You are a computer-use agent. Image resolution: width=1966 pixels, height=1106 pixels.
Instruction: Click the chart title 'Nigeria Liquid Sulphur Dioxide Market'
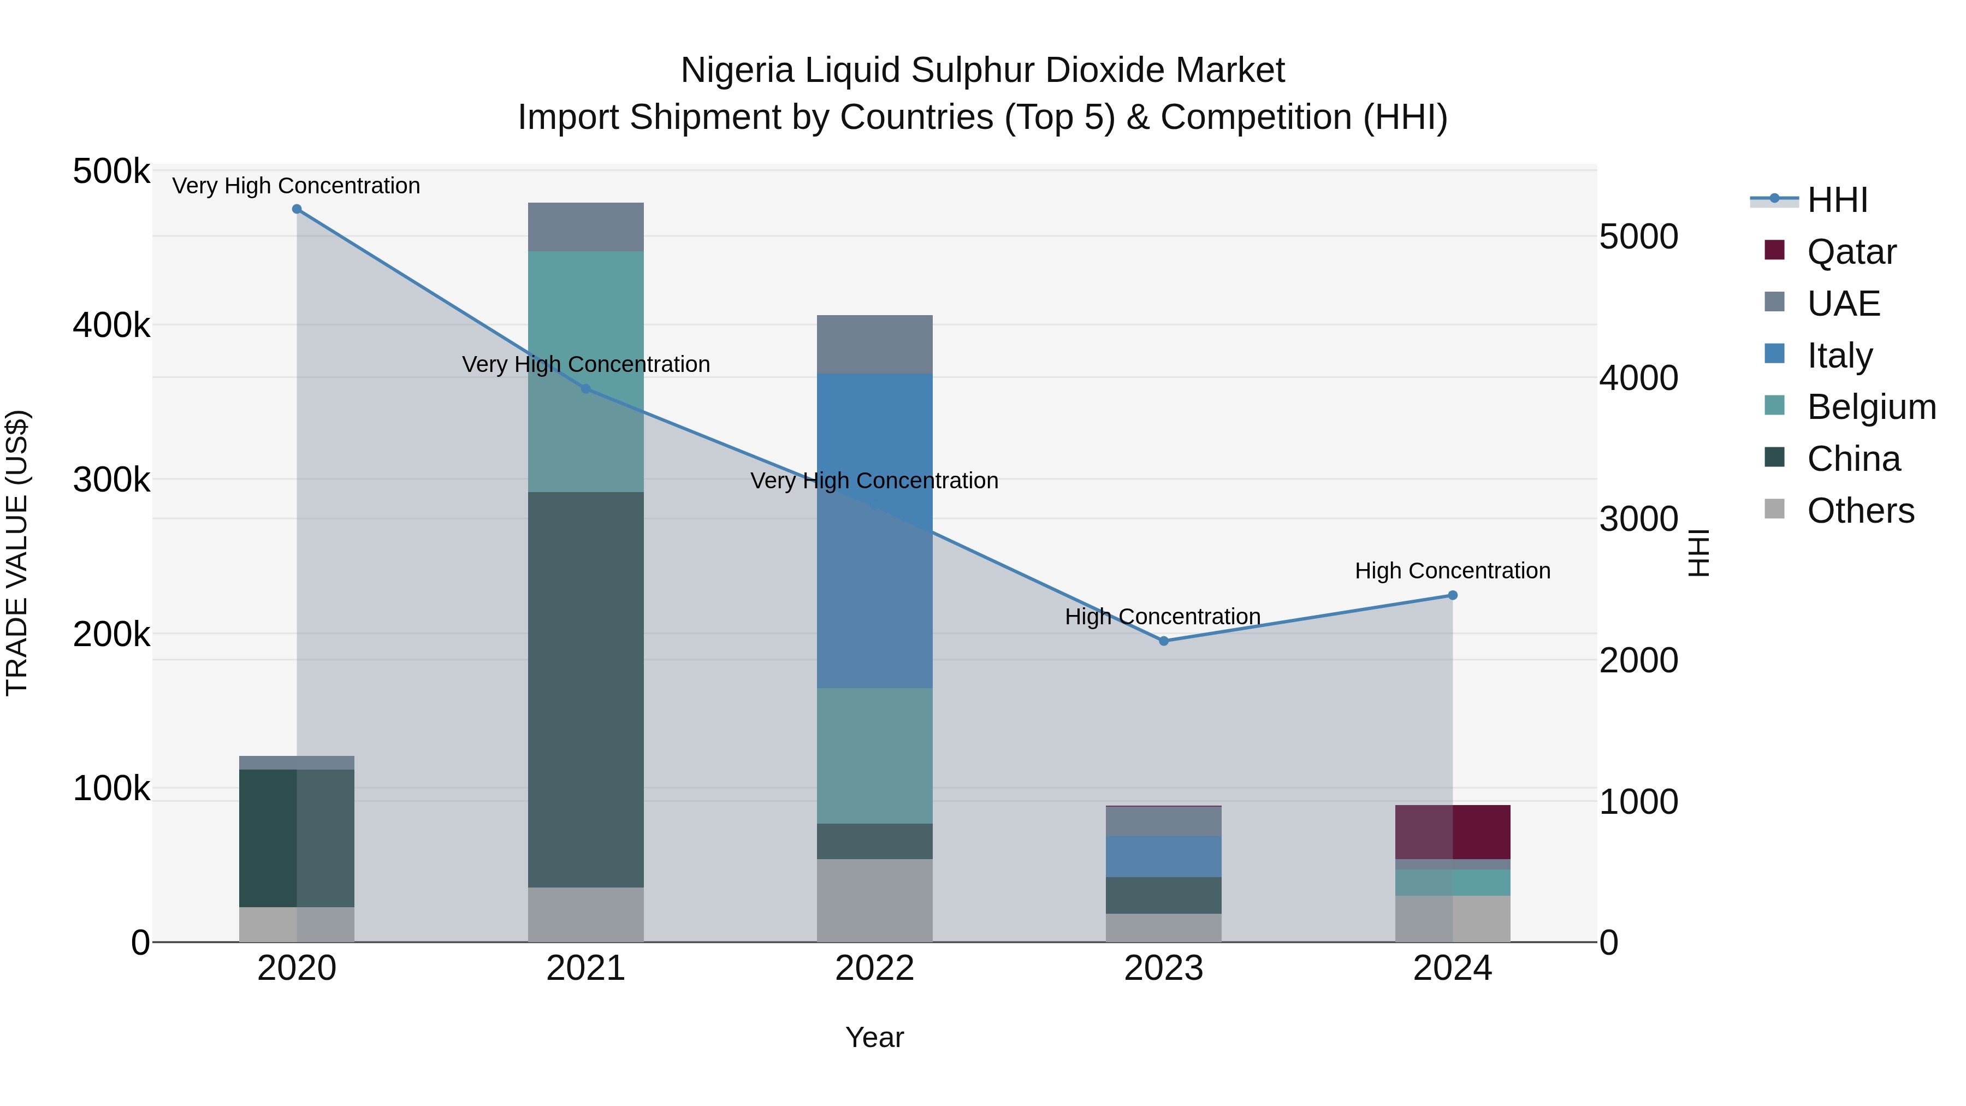pyautogui.click(x=983, y=70)
